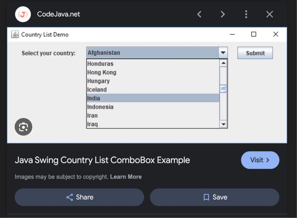Select Iceland from the country list

[x=153, y=90]
